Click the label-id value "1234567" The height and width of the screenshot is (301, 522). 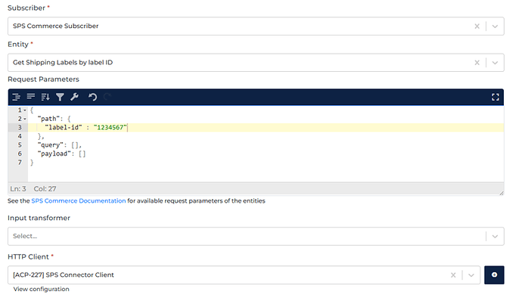click(x=110, y=128)
